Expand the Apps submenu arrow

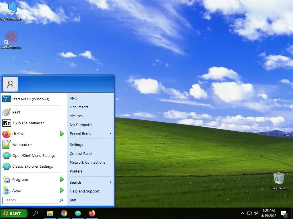62,190
